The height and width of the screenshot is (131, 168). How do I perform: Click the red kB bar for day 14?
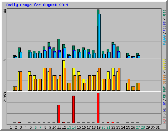tap(73, 109)
